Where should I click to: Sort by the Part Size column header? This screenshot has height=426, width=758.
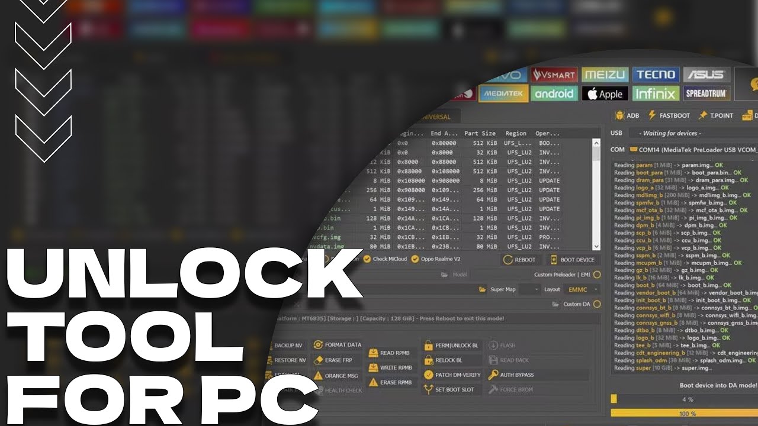click(480, 133)
